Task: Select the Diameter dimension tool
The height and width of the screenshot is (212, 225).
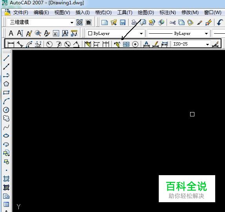Action: [x=67, y=44]
